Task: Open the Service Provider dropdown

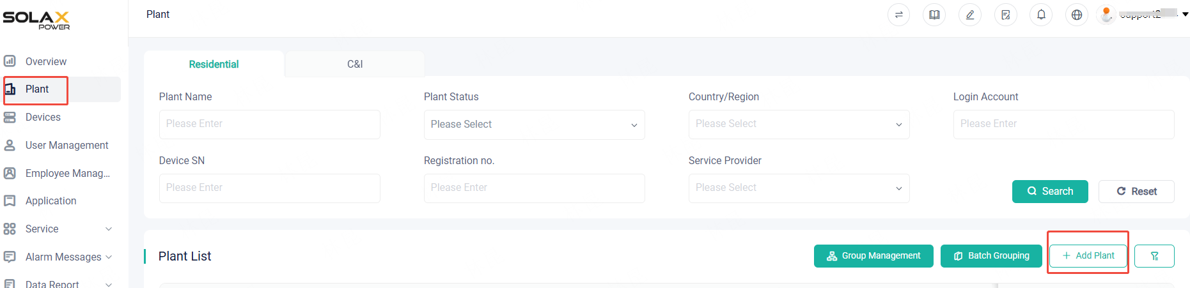Action: (x=799, y=188)
